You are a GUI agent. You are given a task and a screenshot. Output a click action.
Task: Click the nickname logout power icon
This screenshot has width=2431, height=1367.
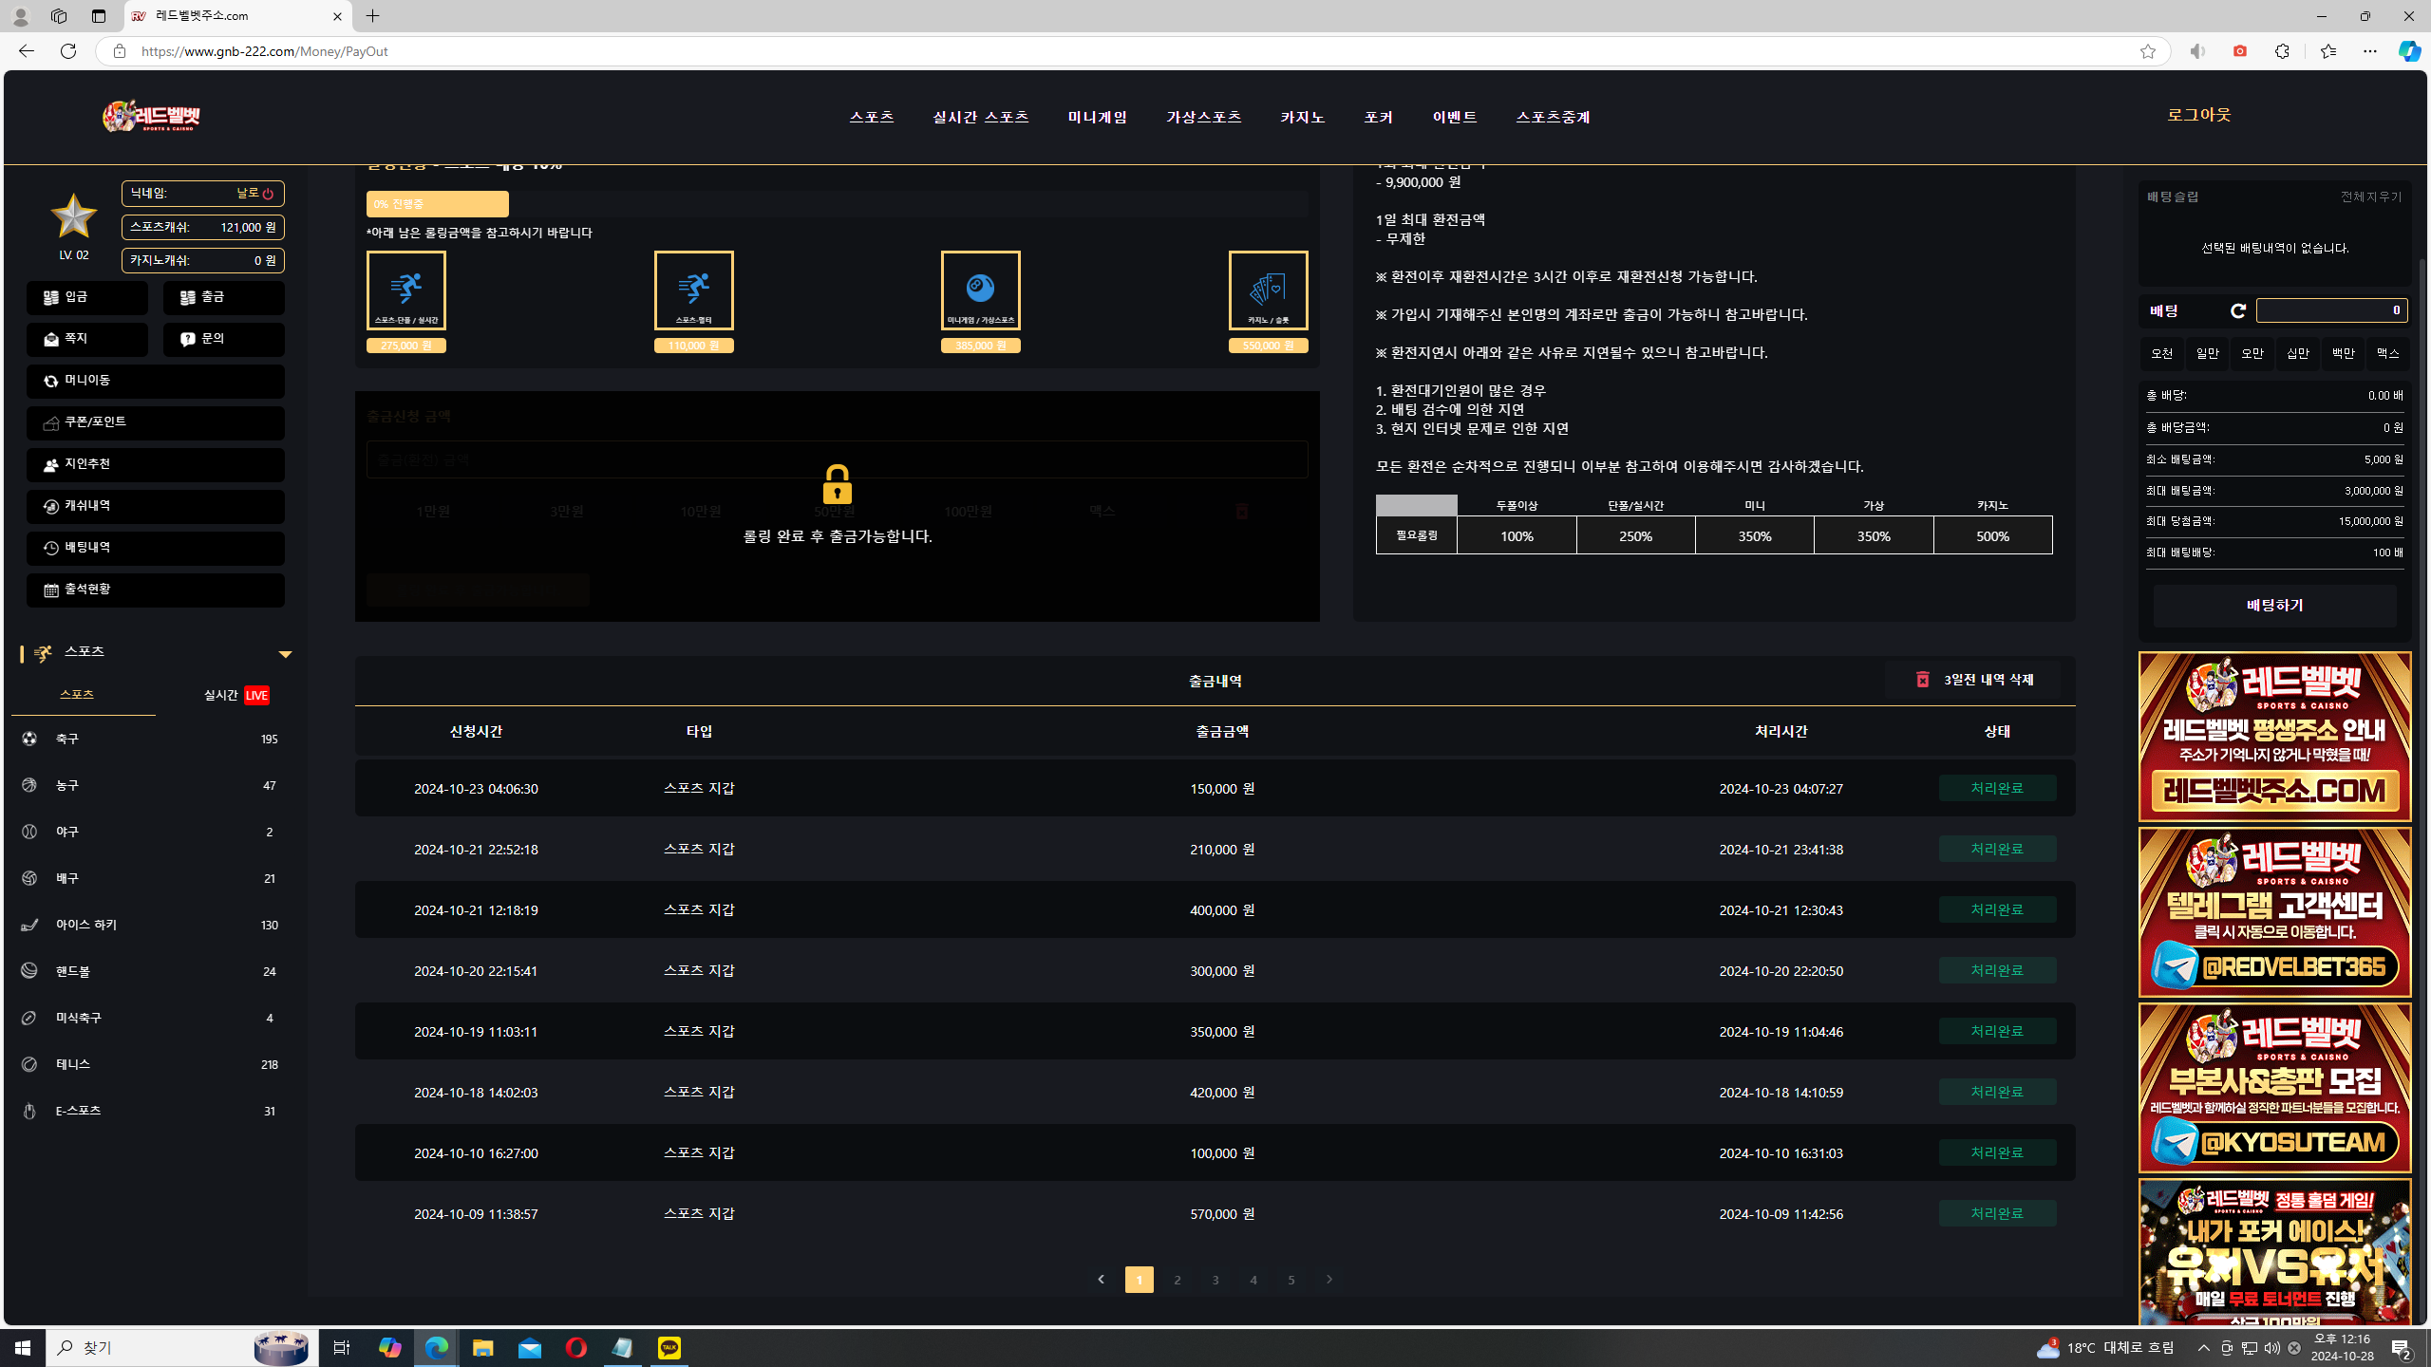(x=268, y=194)
